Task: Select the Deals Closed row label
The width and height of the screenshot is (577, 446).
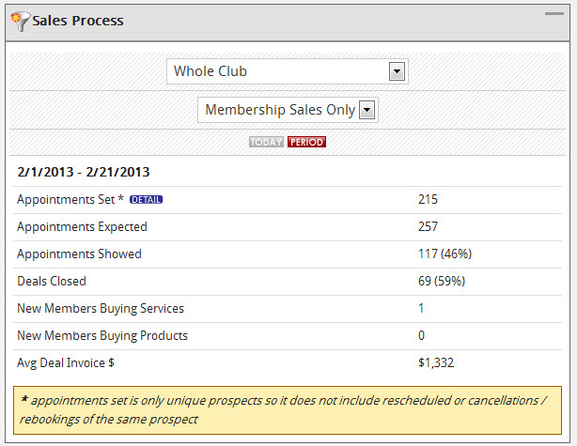Action: pyautogui.click(x=52, y=281)
